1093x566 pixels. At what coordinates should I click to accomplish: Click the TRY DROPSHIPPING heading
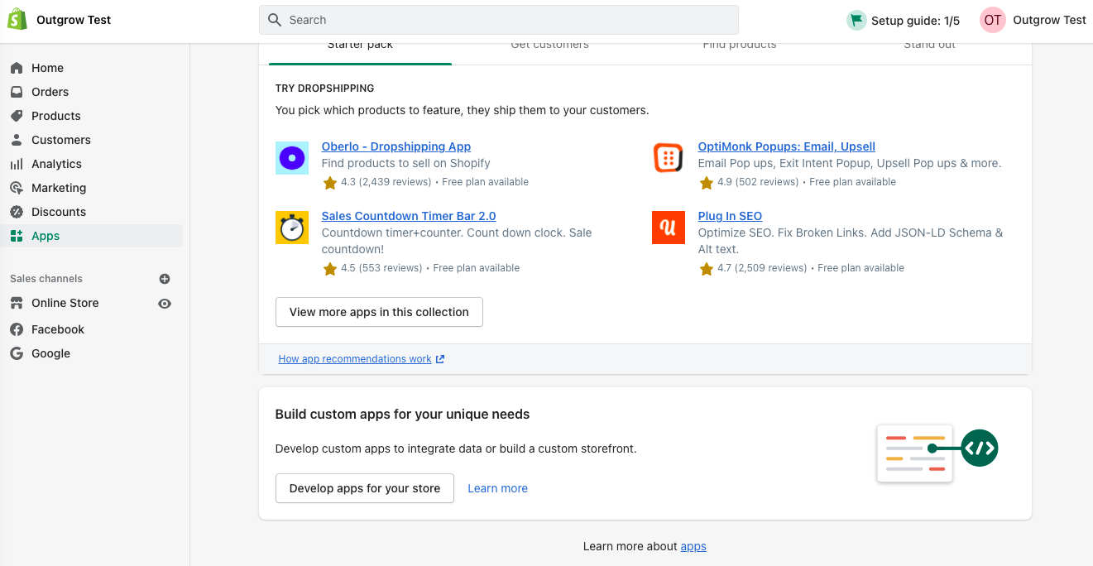(x=325, y=89)
